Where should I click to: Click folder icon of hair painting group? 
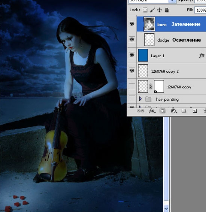(x=148, y=99)
